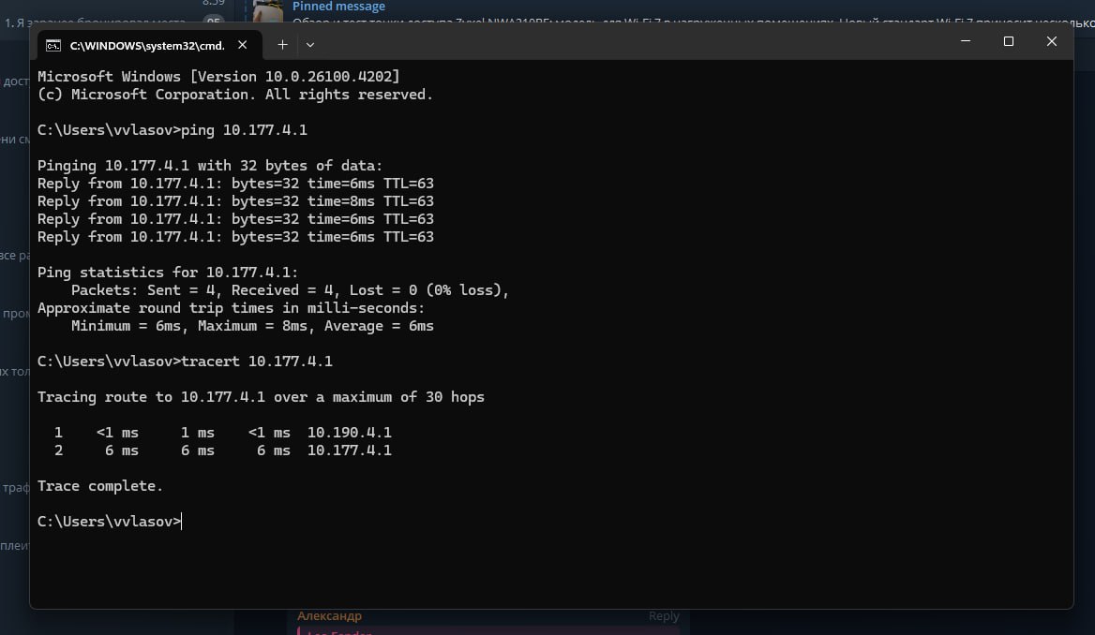Screen dimensions: 1095x635
Task: Click the reply line with time=8ms
Action: pos(235,201)
